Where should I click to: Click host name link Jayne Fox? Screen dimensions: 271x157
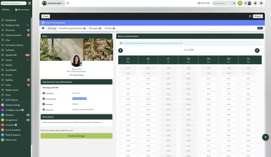pos(77,69)
